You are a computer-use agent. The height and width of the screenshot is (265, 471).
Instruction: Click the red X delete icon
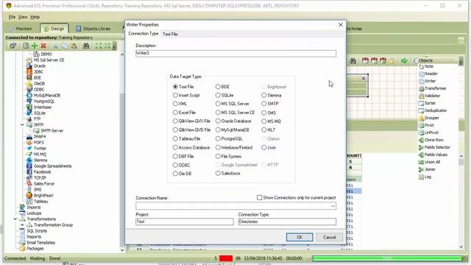pos(43,46)
